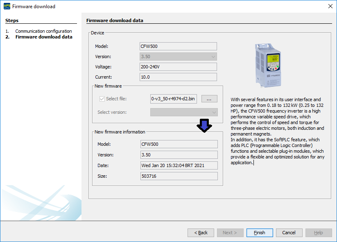Click the WEG logo in the title bar

point(7,6)
